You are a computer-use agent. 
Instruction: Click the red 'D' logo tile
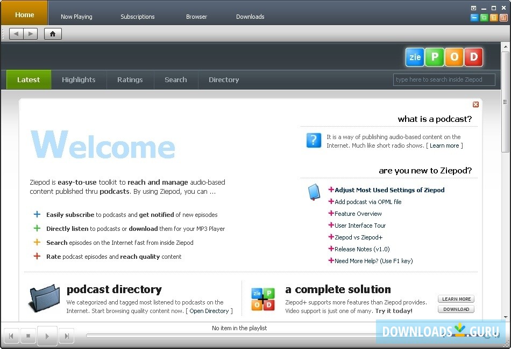[x=473, y=57]
